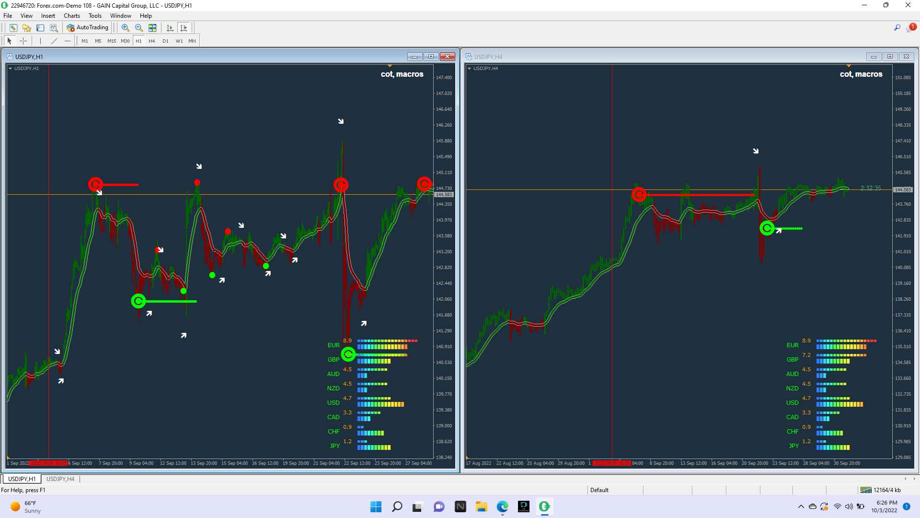The width and height of the screenshot is (920, 518).
Task: Select the Crosshair tool
Action: tap(23, 41)
